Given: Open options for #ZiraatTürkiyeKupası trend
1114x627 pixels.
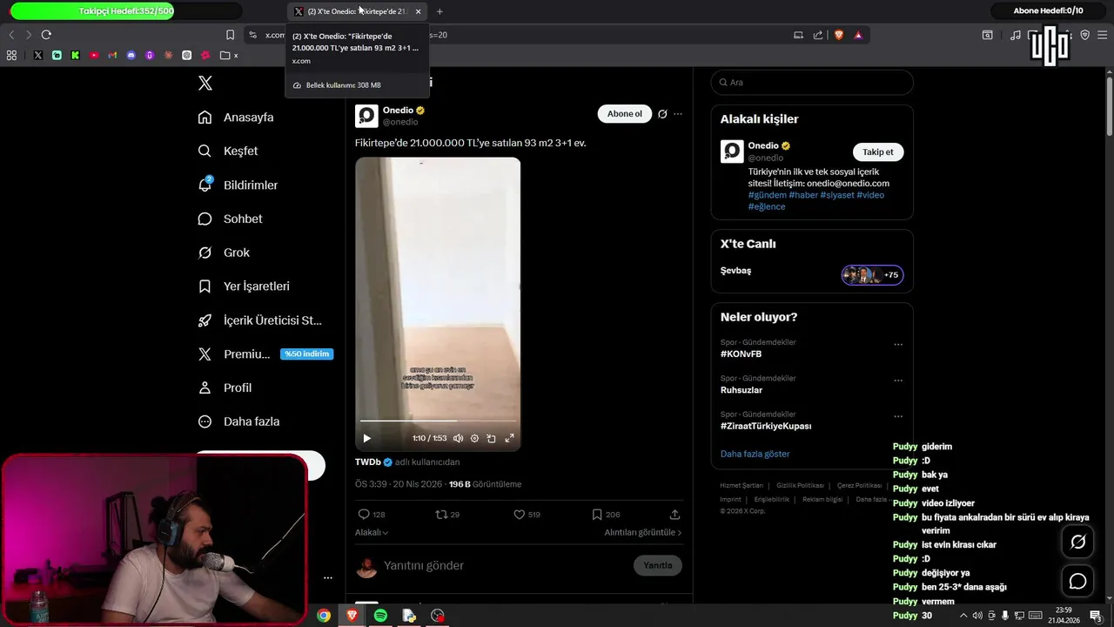Looking at the screenshot, I should pyautogui.click(x=898, y=416).
